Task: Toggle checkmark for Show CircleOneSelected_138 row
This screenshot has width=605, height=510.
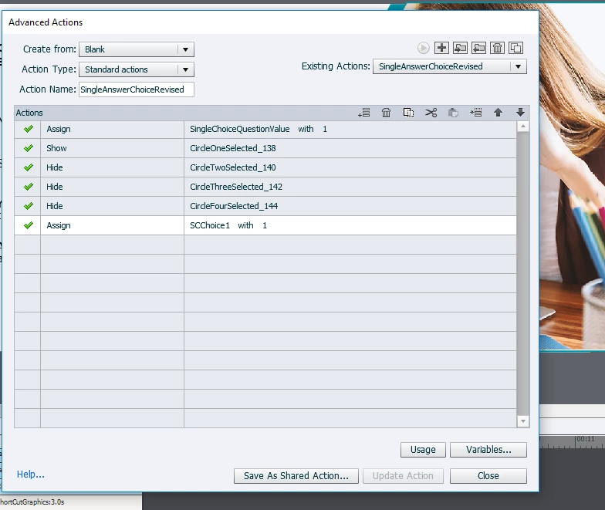Action: pos(28,148)
